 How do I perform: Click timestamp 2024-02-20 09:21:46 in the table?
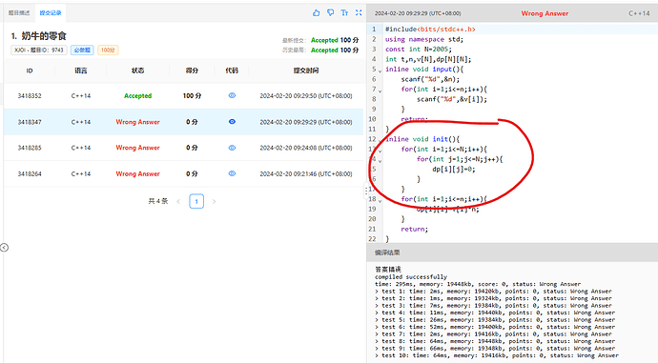[306, 174]
